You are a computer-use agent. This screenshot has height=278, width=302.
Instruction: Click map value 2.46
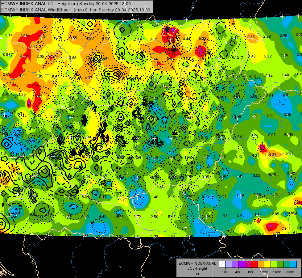[x=241, y=215]
